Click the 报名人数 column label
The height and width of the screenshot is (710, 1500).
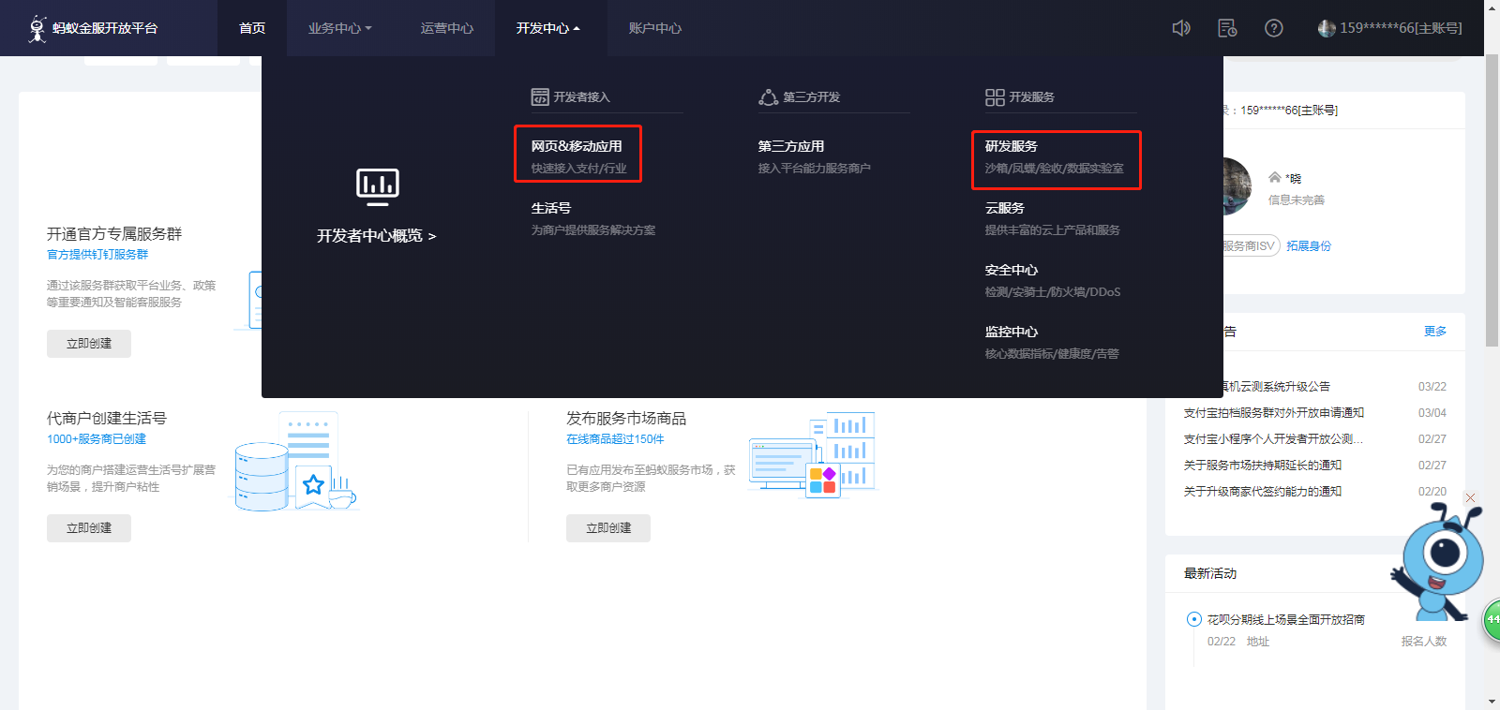1424,642
